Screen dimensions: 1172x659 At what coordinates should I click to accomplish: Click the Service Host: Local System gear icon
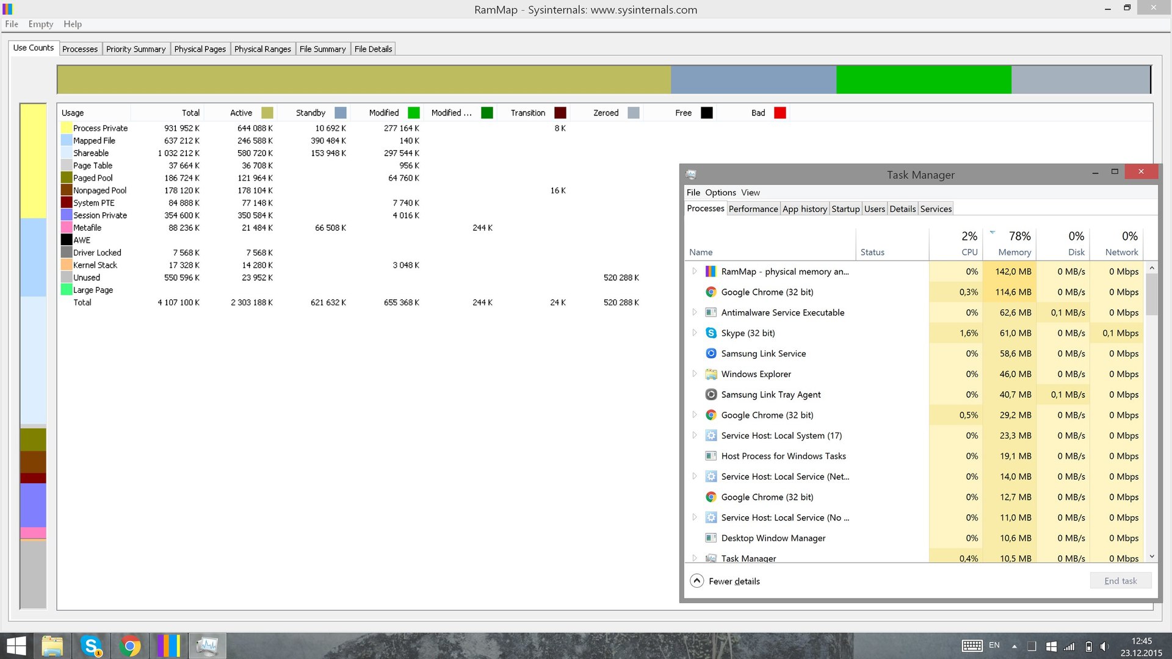[x=711, y=436]
